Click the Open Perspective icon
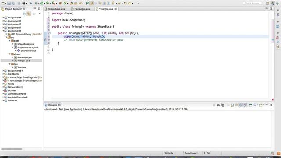Screen dimensions: 281x158 pos(267,3)
